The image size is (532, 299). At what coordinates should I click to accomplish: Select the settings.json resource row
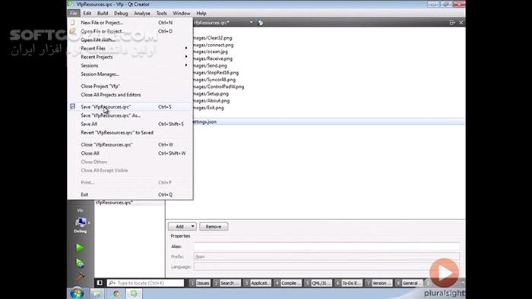click(328, 121)
